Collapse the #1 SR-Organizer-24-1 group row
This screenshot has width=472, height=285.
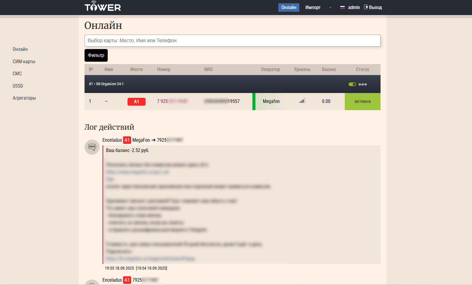click(x=106, y=84)
